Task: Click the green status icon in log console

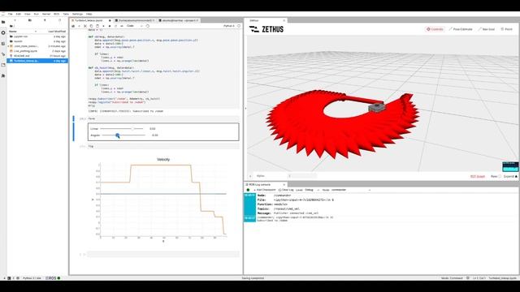Action: (248, 190)
